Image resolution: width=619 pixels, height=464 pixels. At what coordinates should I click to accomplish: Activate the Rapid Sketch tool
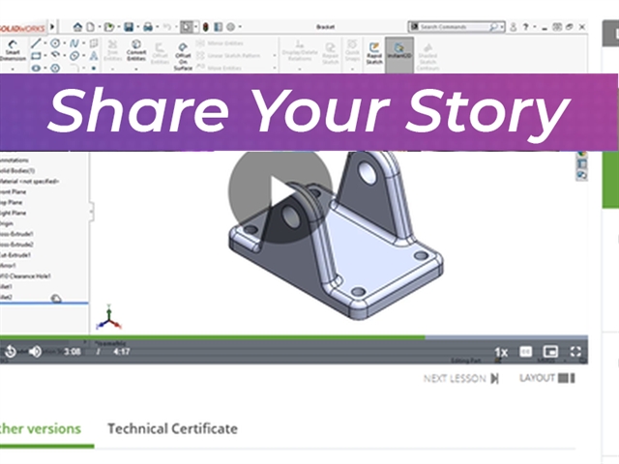coord(374,53)
